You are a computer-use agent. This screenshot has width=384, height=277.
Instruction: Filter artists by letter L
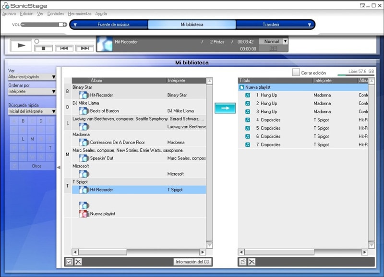[23, 139]
